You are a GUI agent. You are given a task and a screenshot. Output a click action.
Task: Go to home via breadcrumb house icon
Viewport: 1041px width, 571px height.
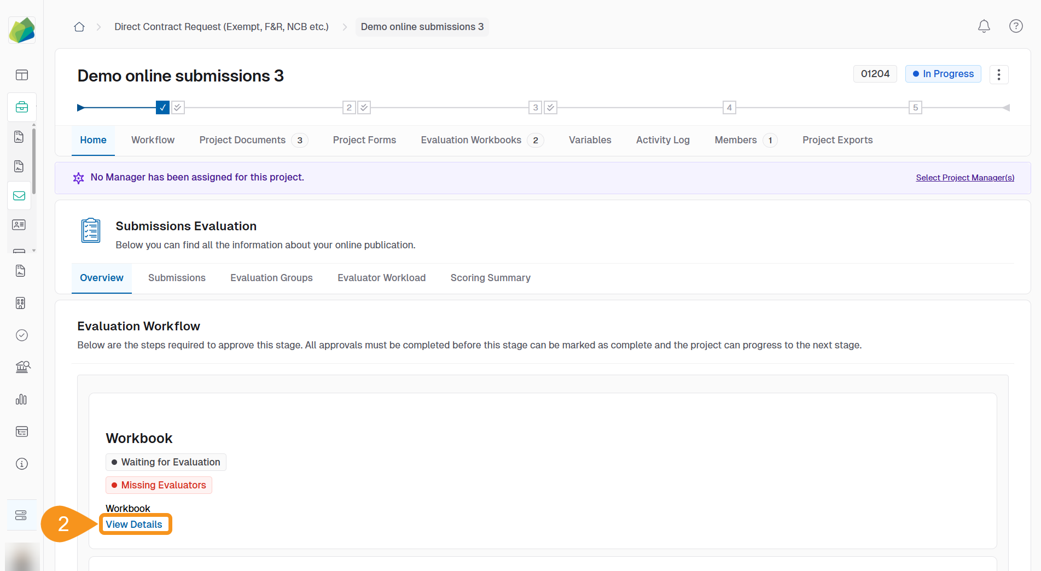click(x=79, y=27)
